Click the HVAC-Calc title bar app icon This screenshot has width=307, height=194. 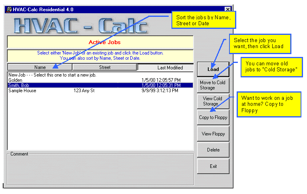pyautogui.click(x=9, y=10)
